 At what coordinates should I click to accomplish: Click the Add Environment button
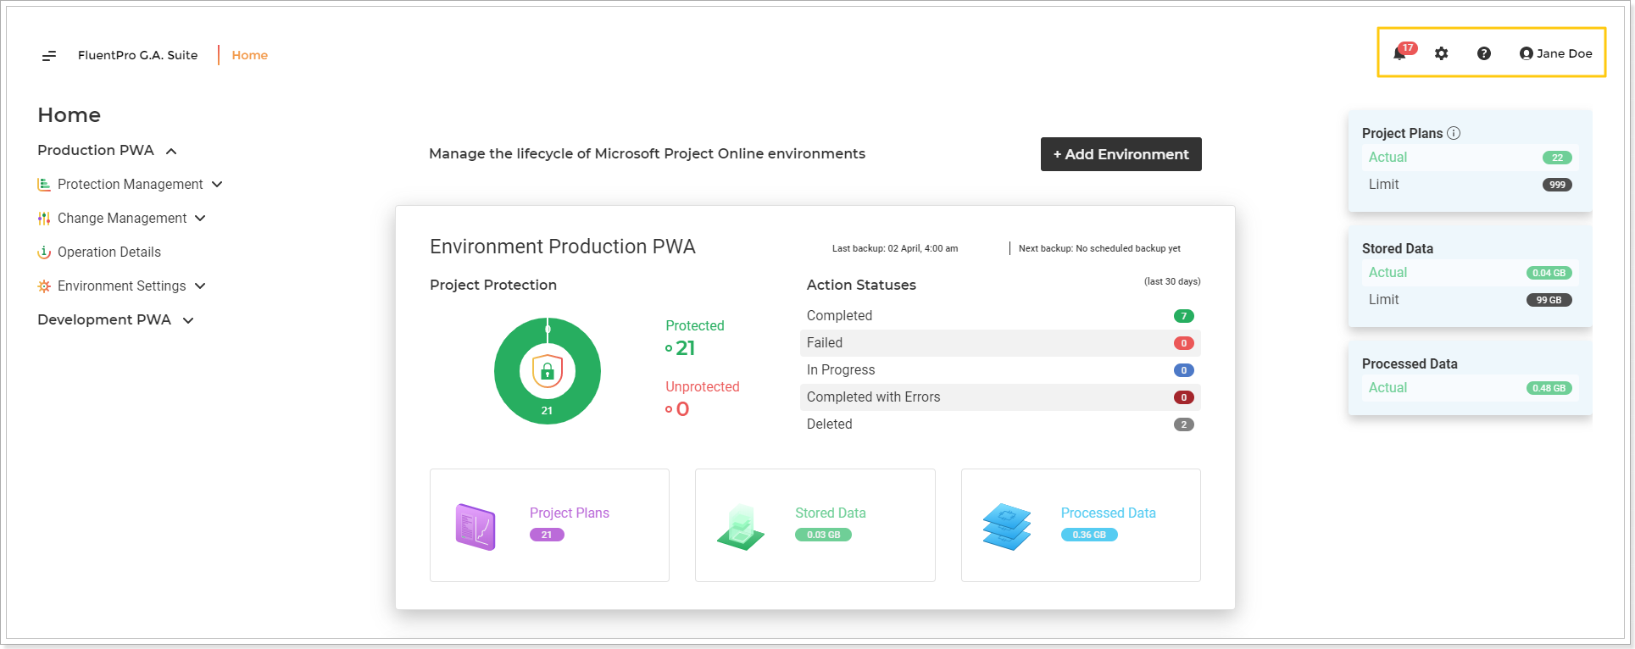click(1121, 154)
